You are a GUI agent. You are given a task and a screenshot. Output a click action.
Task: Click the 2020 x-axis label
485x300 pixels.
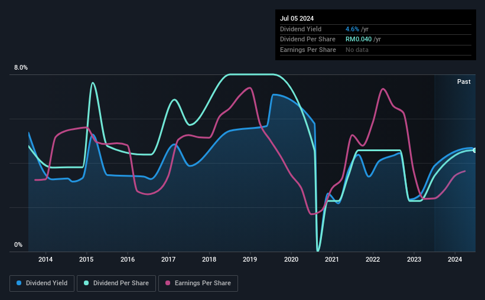pyautogui.click(x=291, y=259)
